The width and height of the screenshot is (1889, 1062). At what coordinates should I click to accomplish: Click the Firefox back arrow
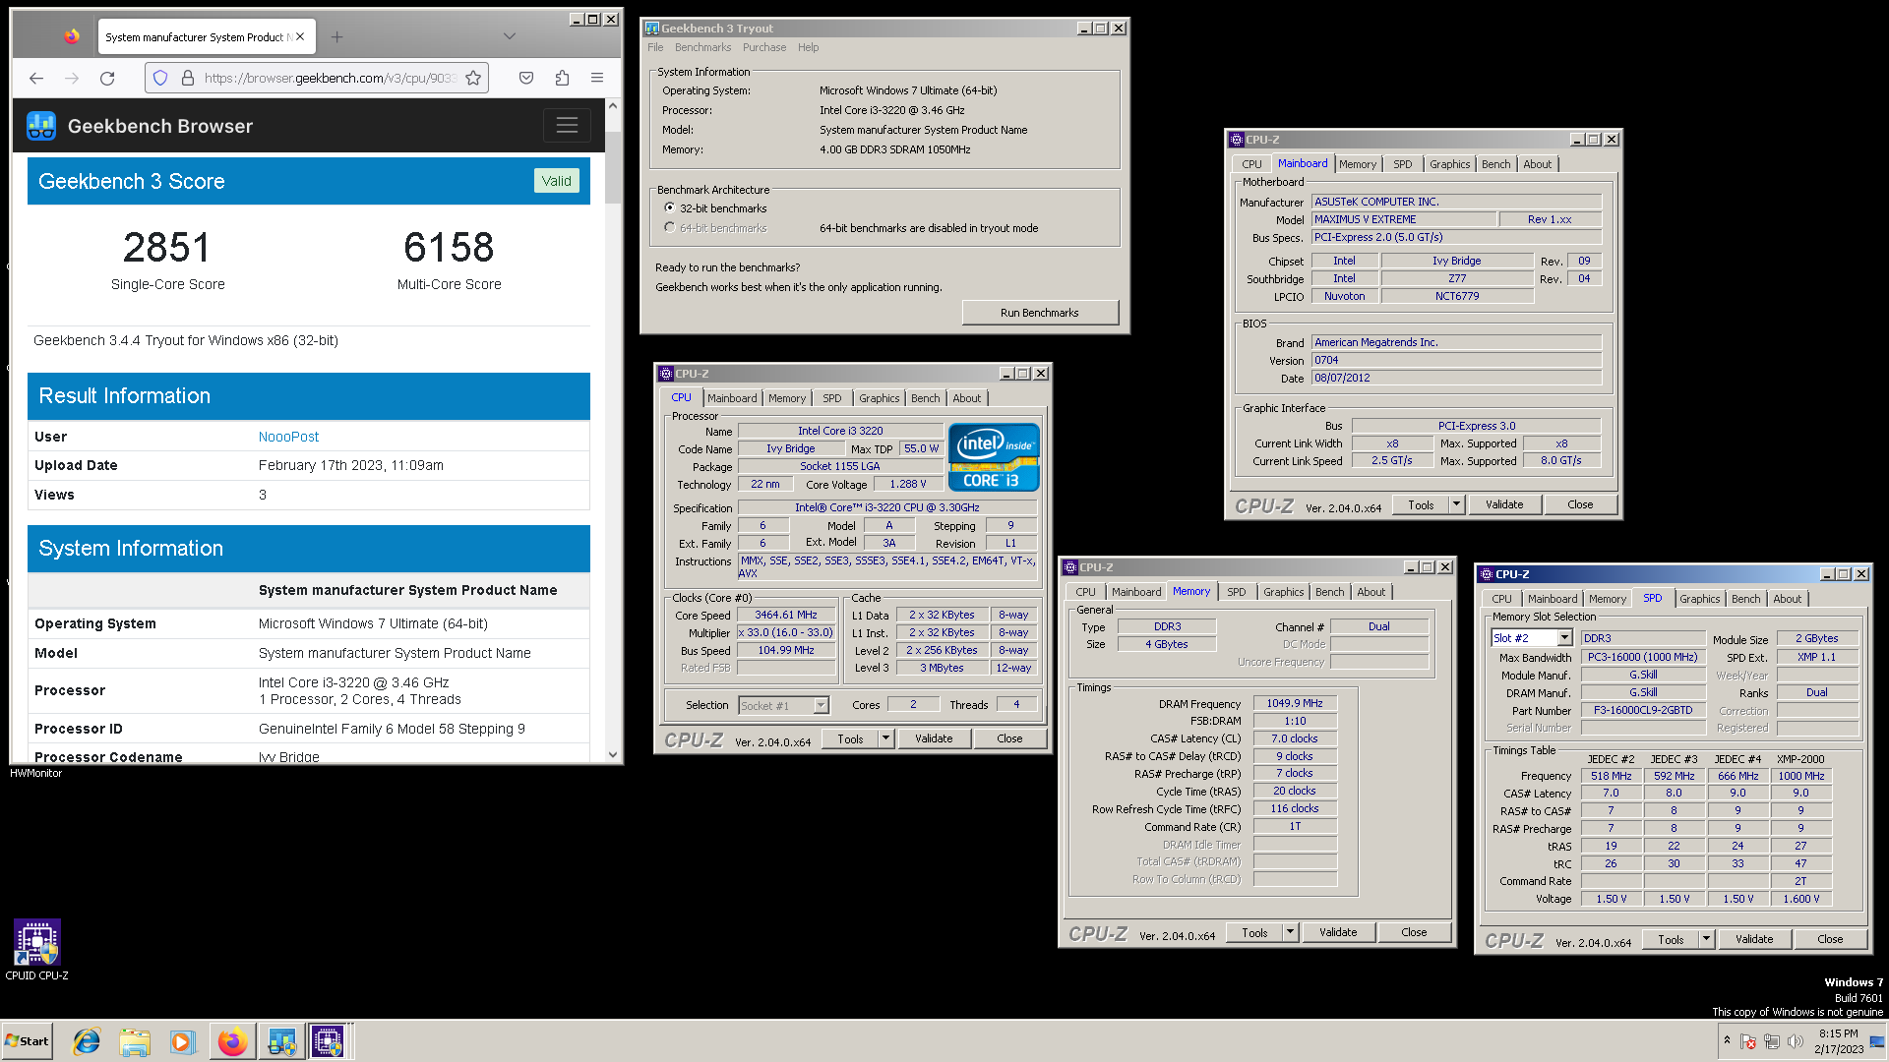[x=36, y=78]
